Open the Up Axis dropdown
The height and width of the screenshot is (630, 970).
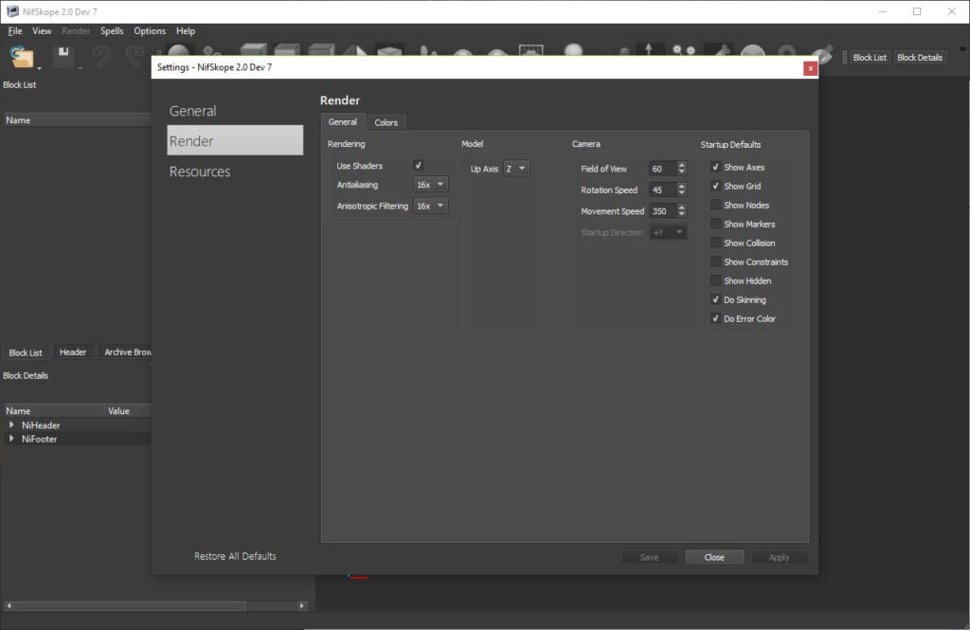[516, 169]
